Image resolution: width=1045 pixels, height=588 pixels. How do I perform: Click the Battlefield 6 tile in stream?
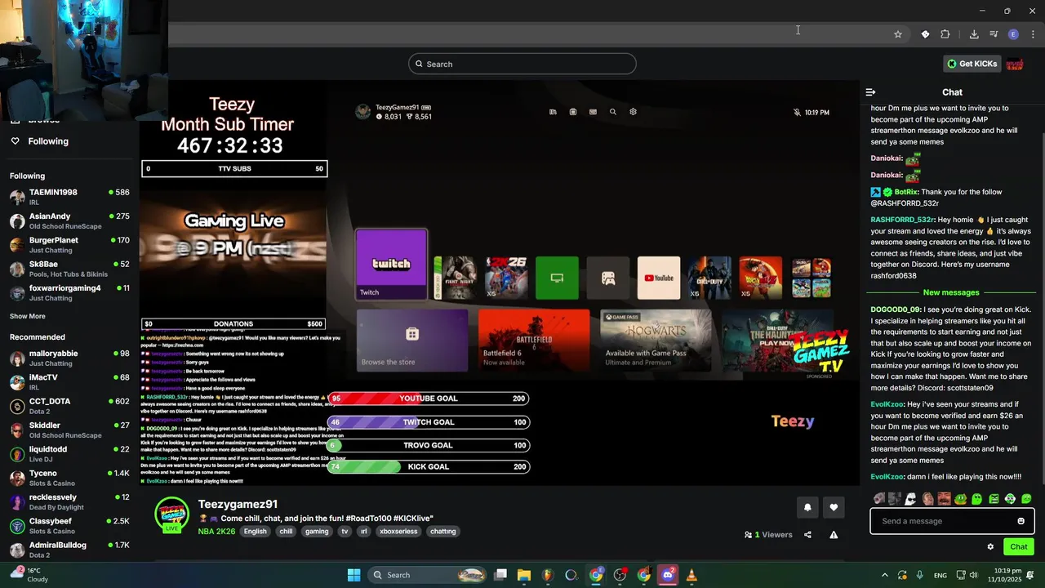534,339
